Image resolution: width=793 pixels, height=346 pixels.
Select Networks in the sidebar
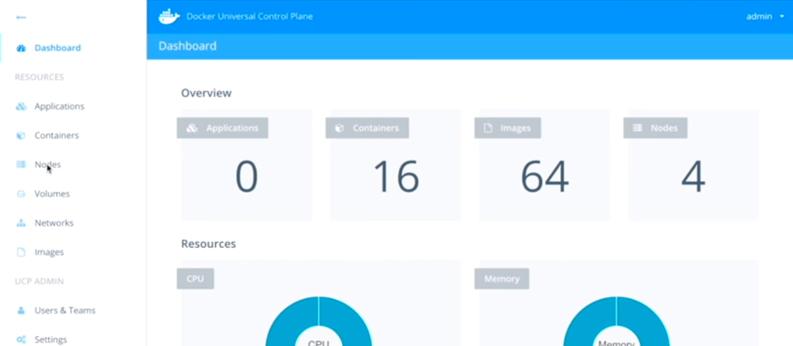(54, 223)
